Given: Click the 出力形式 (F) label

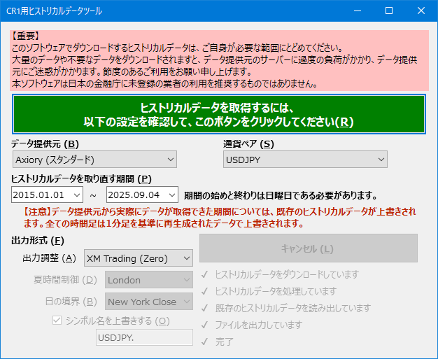Looking at the screenshot, I should click(38, 240).
